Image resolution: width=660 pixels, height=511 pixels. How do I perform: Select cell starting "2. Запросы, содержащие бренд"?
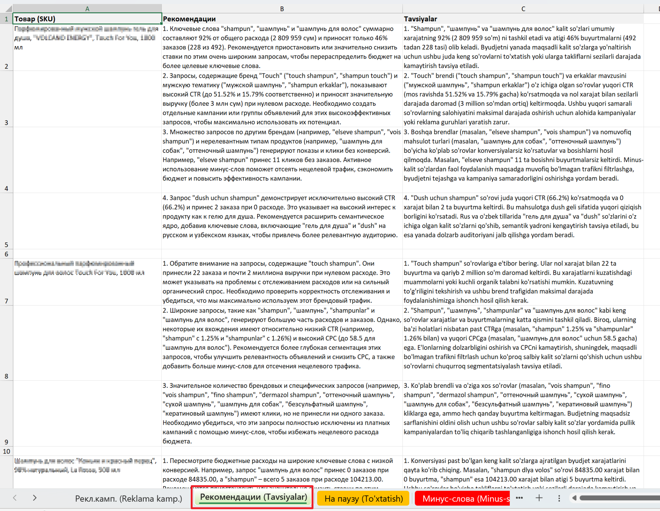(282, 99)
